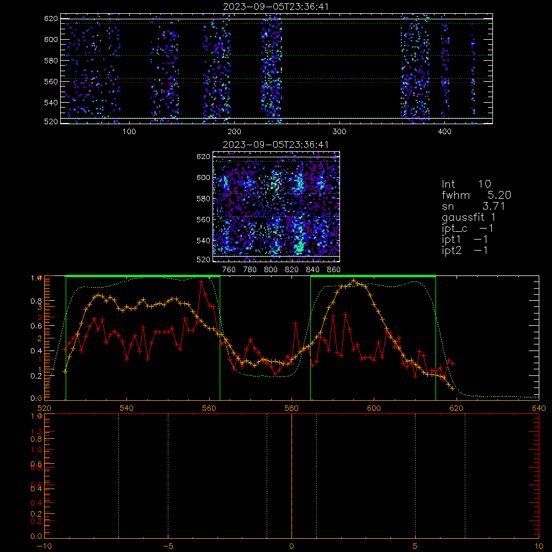Click the '100' label on top plot axis
552x552 pixels.
[129, 132]
